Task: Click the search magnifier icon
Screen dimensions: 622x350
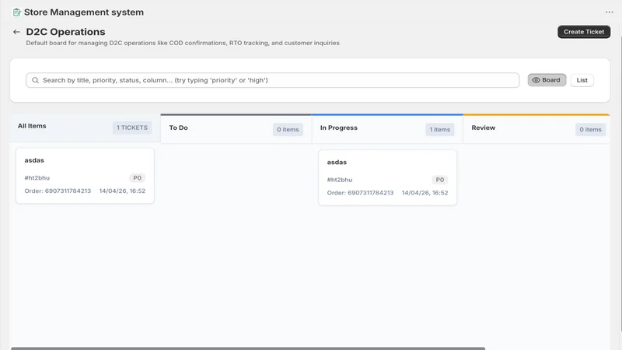Action: click(x=35, y=80)
